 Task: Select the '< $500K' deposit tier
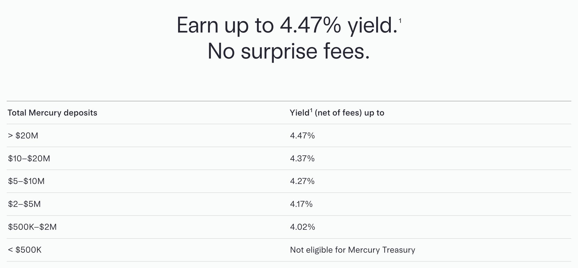[x=25, y=250]
